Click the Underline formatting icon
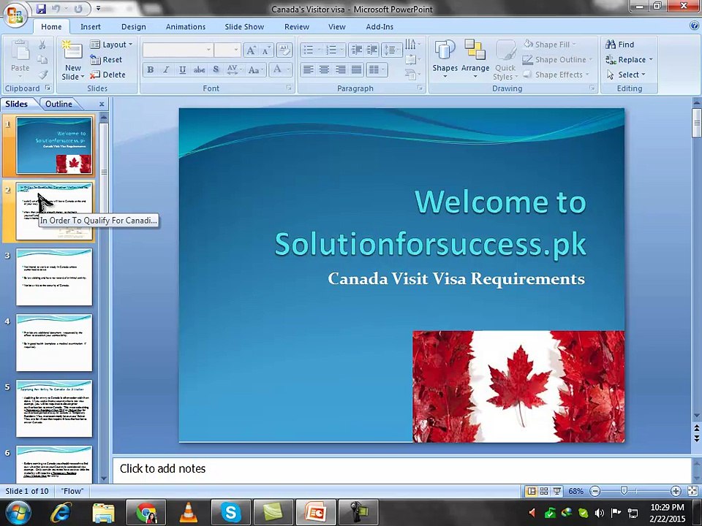Image resolution: width=702 pixels, height=526 pixels. tap(182, 70)
